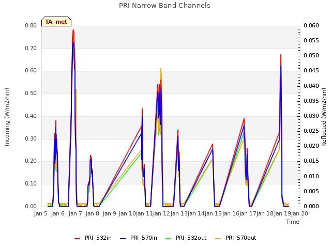Select the PRI_570out legend entry

(236, 238)
